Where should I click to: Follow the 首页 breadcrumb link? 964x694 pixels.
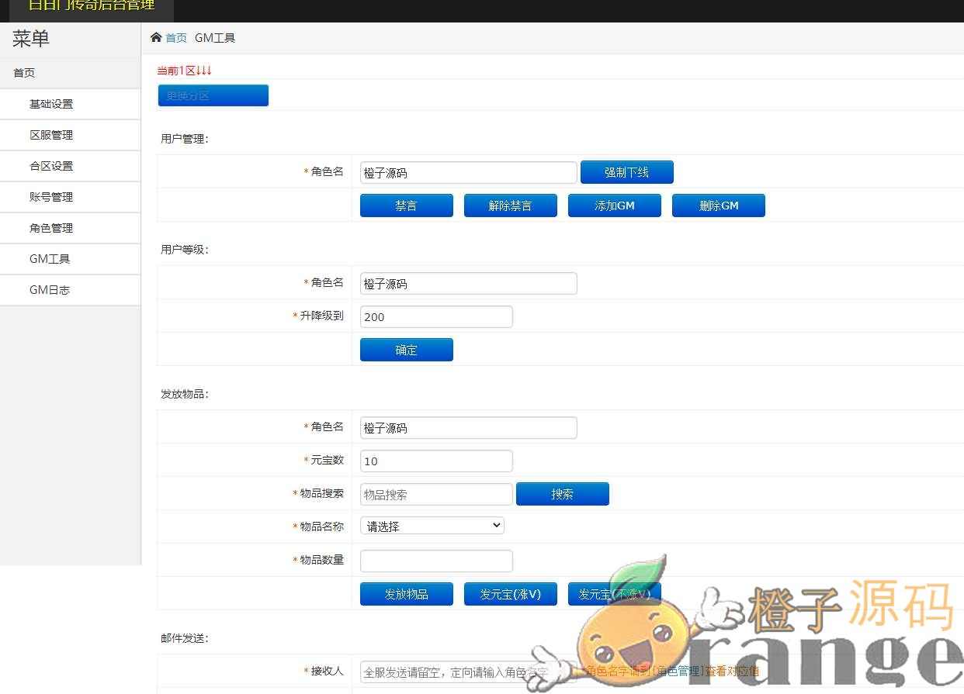pos(176,38)
